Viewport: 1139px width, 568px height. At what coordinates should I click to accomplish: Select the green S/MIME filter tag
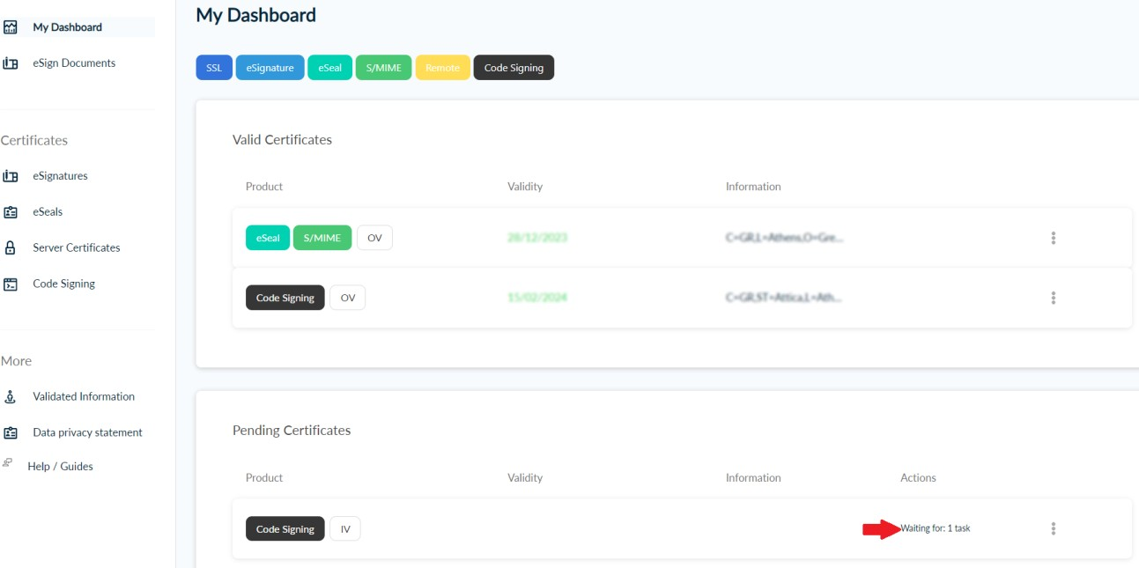pos(383,68)
